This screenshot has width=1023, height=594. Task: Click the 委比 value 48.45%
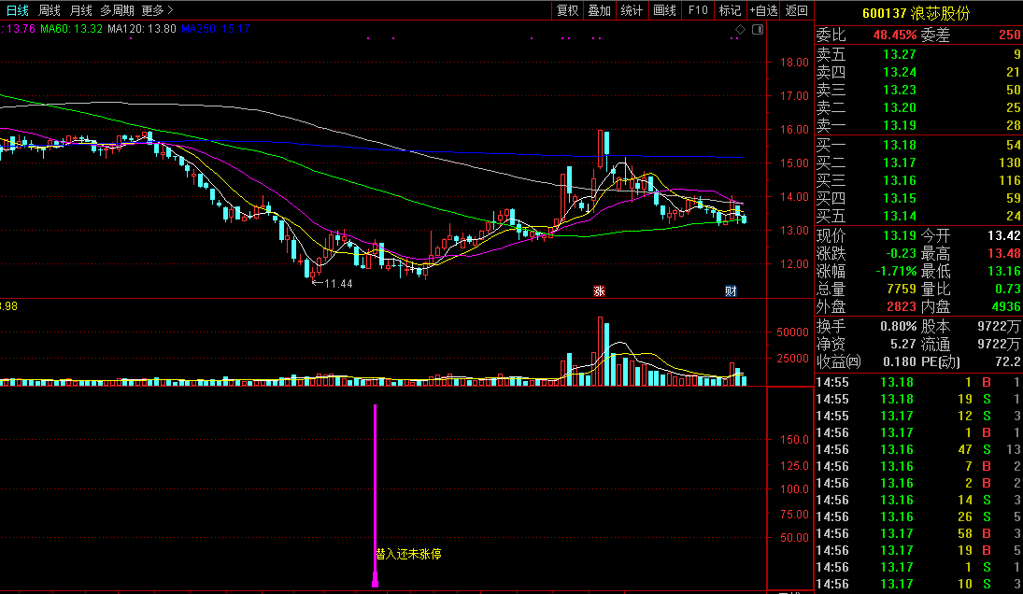pos(894,35)
